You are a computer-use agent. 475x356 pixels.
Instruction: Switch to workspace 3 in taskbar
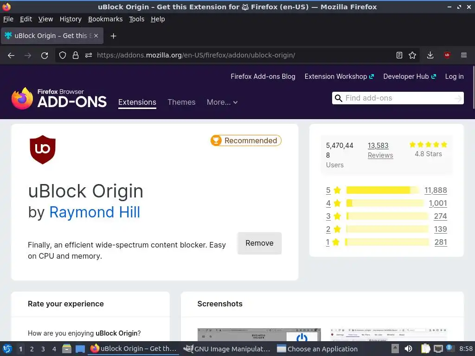[43, 349]
